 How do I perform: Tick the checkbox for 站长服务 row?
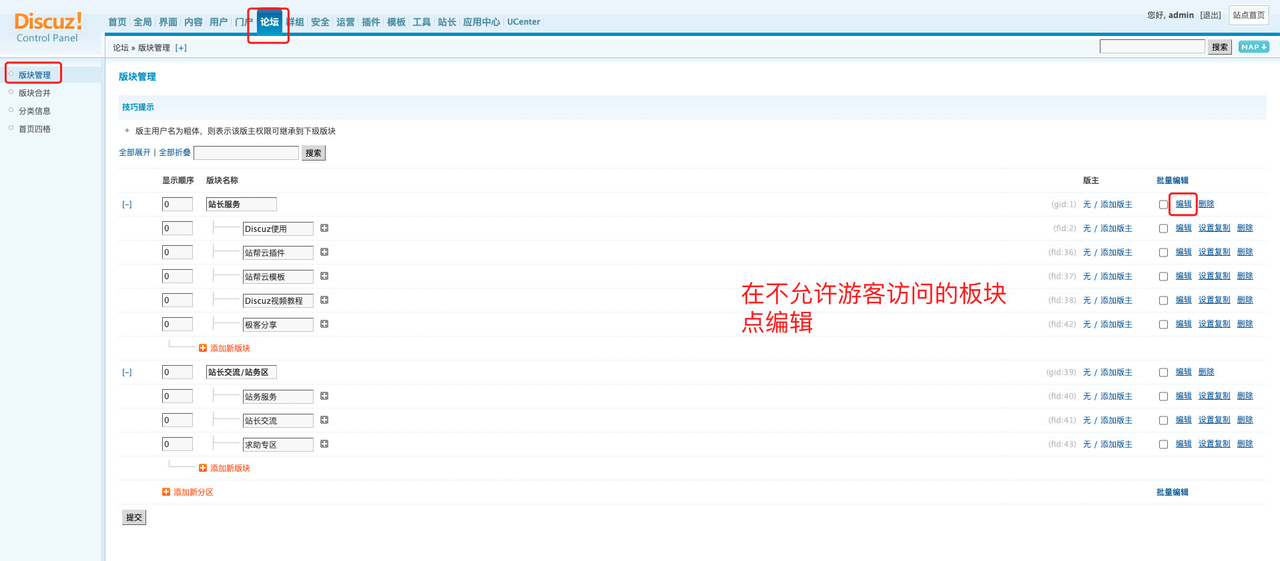coord(1163,205)
